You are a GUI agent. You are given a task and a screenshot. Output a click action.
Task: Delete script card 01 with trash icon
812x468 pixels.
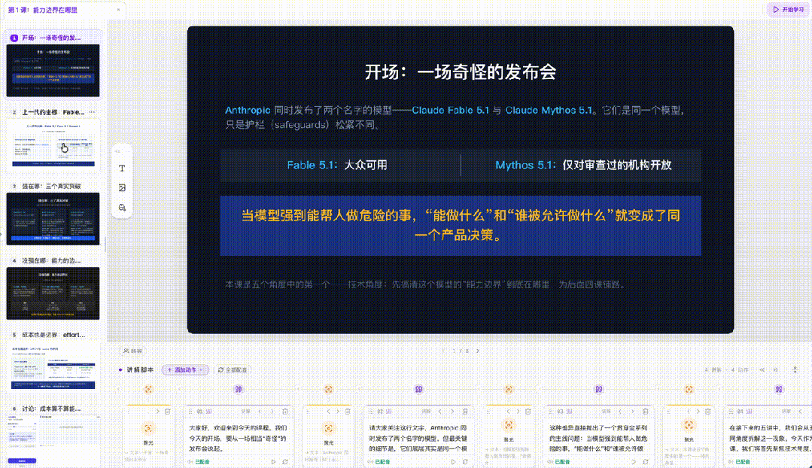pos(284,412)
